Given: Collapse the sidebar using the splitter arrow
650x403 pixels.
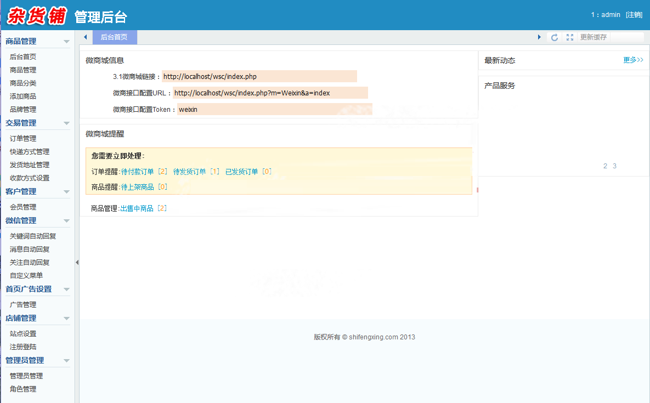Looking at the screenshot, I should click(77, 262).
